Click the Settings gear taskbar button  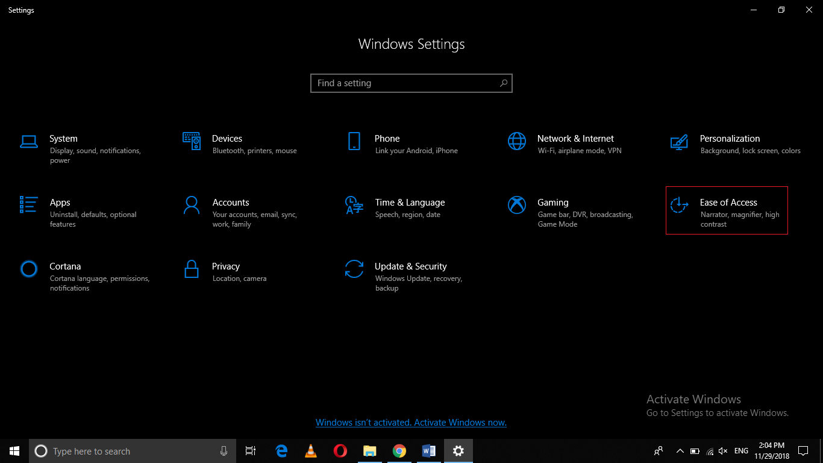point(458,451)
